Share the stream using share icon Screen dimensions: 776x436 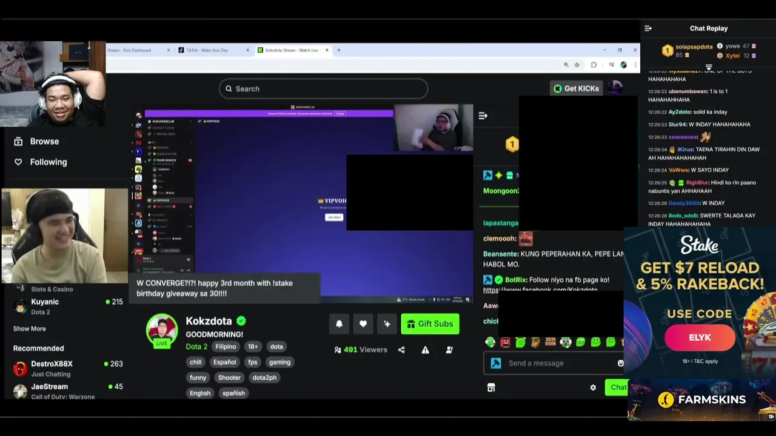pyautogui.click(x=401, y=349)
